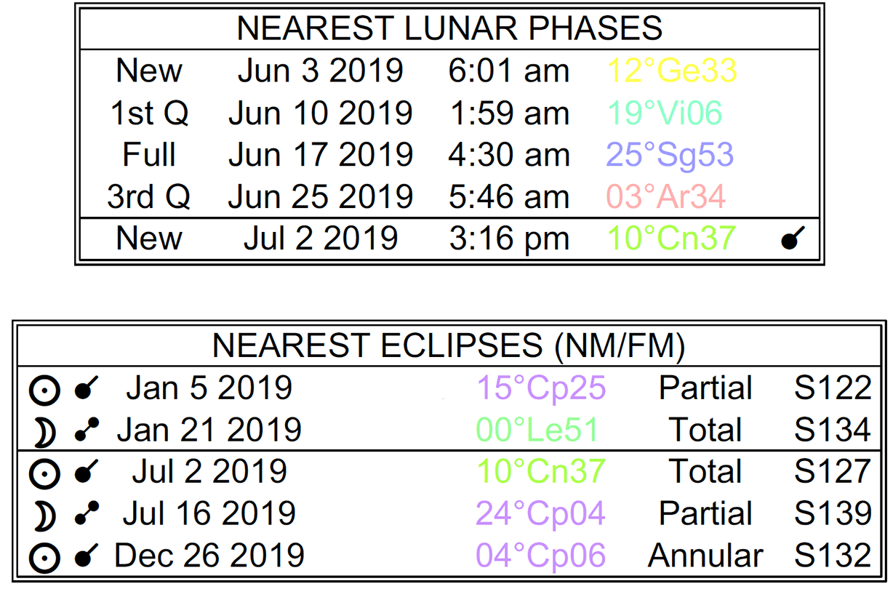Click the conjunction symbol on the Jul 2 New Moon row
This screenshot has width=893, height=589.
[793, 239]
